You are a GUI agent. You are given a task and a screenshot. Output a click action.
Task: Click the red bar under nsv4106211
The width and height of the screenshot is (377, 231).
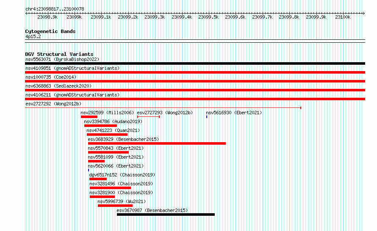pos(195,99)
